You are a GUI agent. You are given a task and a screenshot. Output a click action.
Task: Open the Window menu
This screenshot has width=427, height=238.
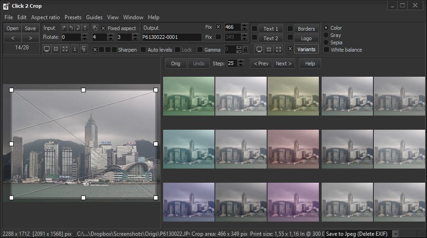pyautogui.click(x=133, y=17)
